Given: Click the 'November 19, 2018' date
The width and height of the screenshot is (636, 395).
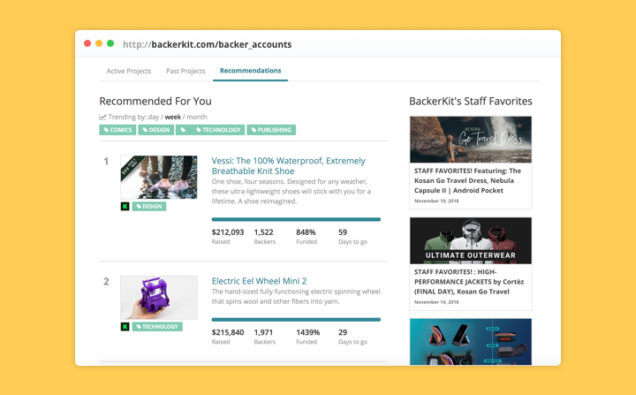Looking at the screenshot, I should 436,201.
